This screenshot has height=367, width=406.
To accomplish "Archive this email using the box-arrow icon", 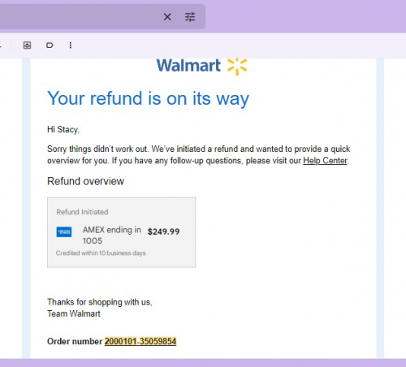I will [x=27, y=45].
